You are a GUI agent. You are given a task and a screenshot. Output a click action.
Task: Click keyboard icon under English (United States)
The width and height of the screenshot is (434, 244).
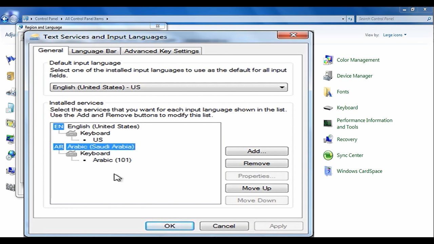coord(71,133)
